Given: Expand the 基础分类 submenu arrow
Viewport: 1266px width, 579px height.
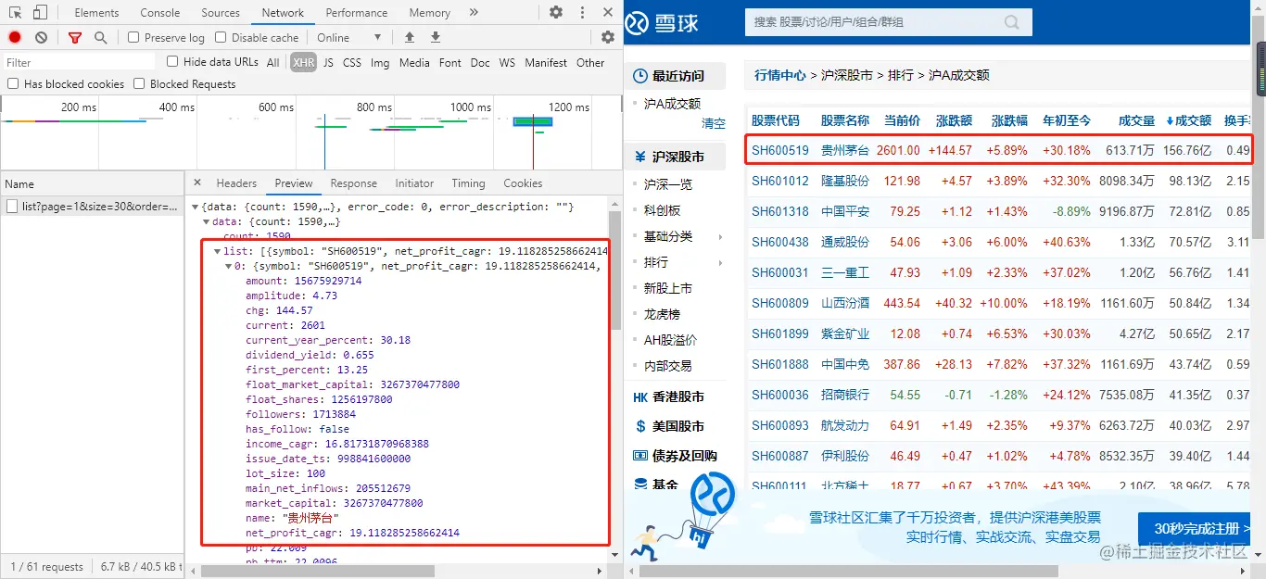Looking at the screenshot, I should 720,237.
